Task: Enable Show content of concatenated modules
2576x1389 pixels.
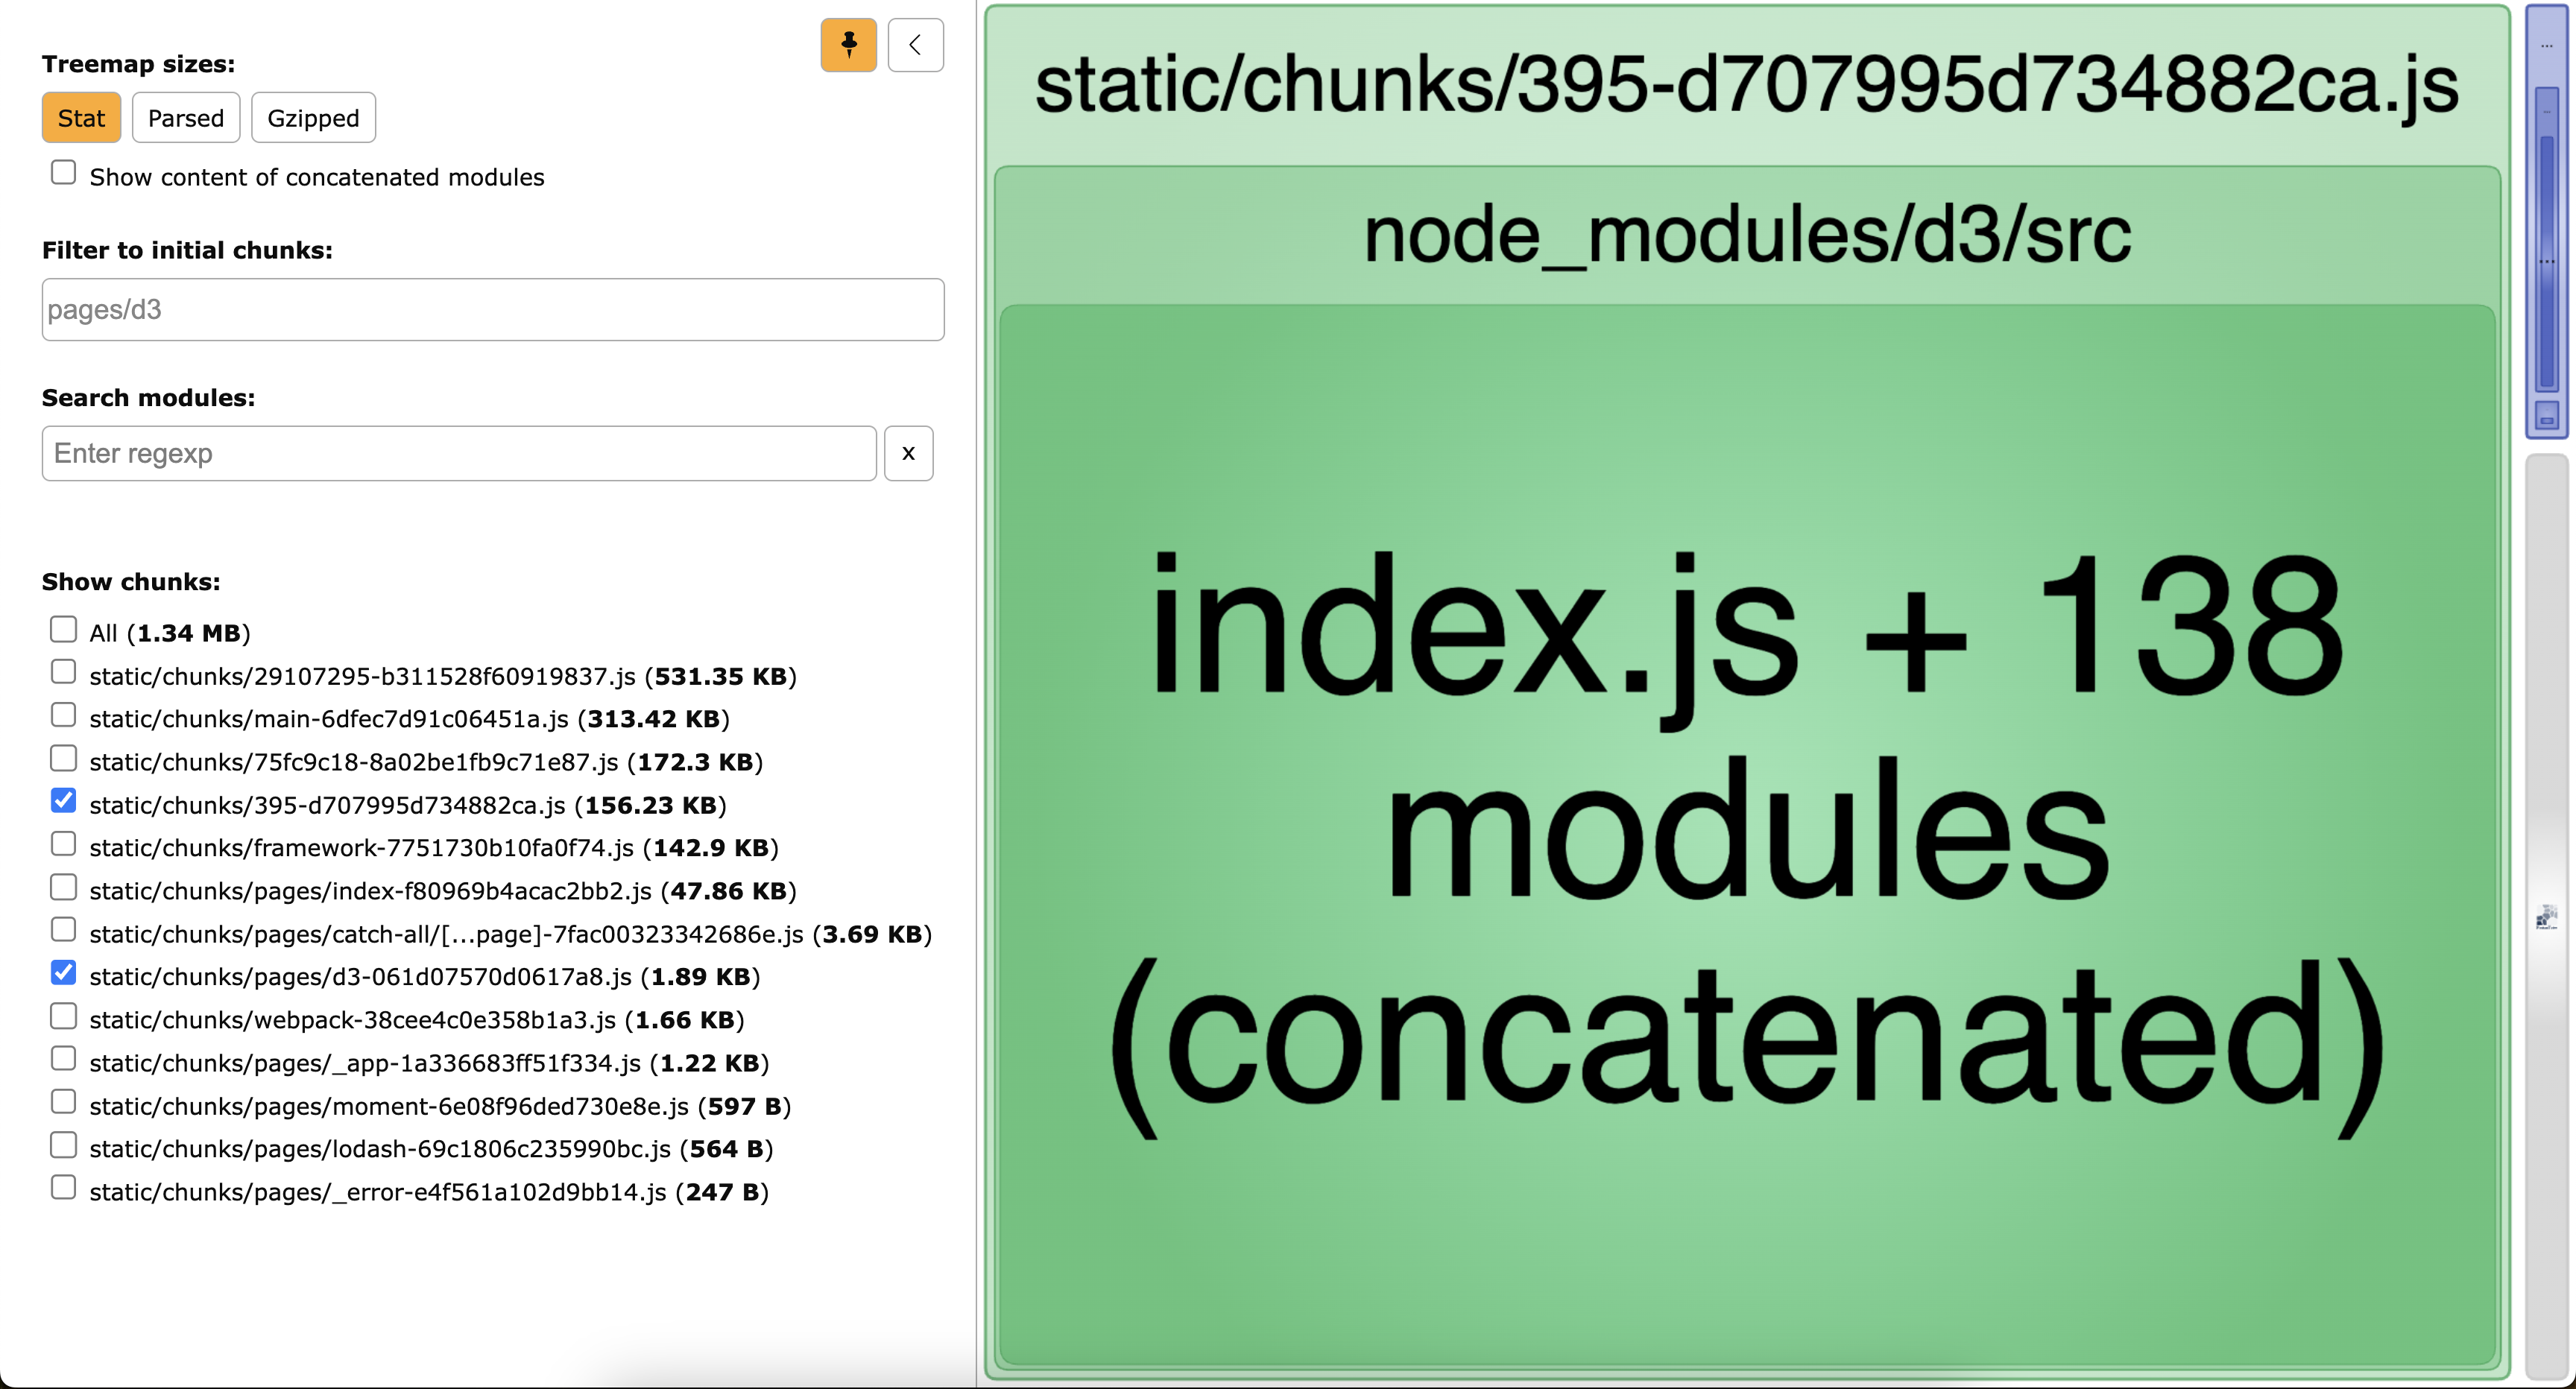Action: click(x=63, y=173)
